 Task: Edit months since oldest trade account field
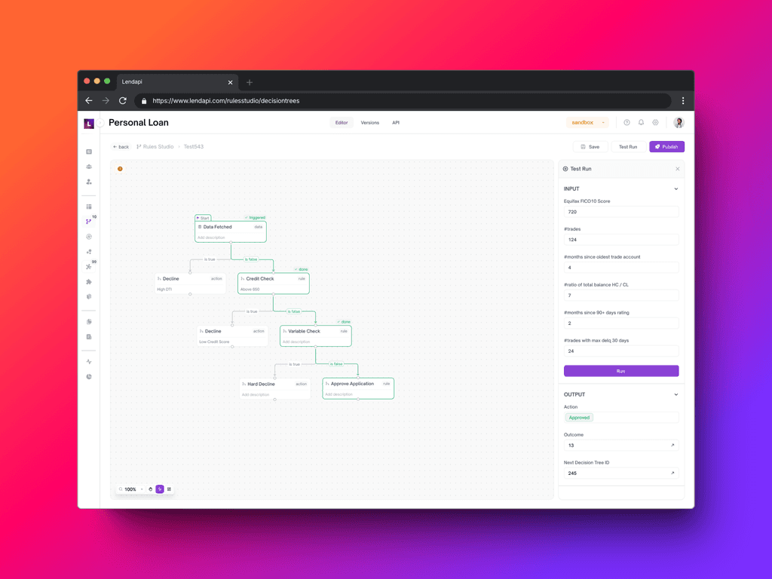coord(621,268)
